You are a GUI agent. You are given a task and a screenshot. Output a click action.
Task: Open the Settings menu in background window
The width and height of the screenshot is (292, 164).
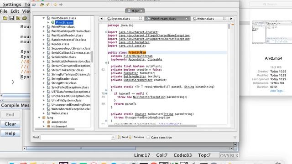click(12, 4)
